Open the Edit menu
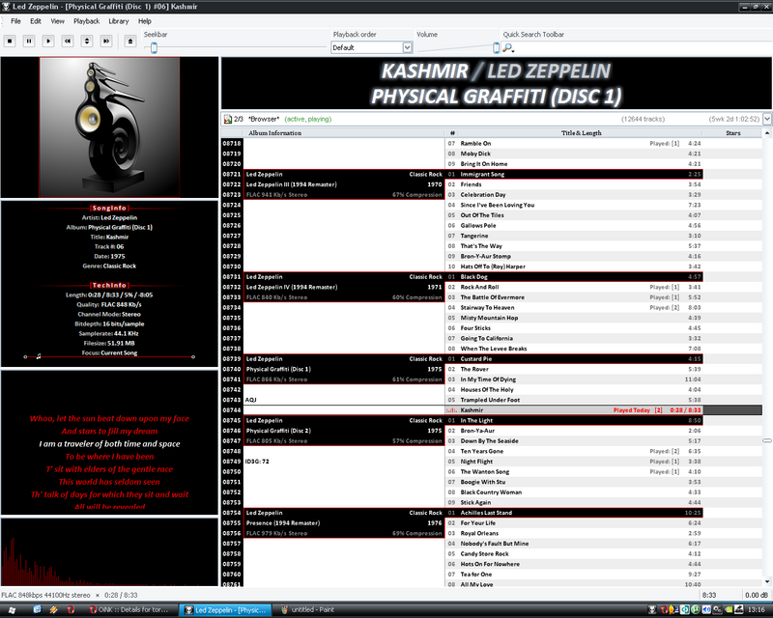Image resolution: width=773 pixels, height=618 pixels. click(x=36, y=21)
